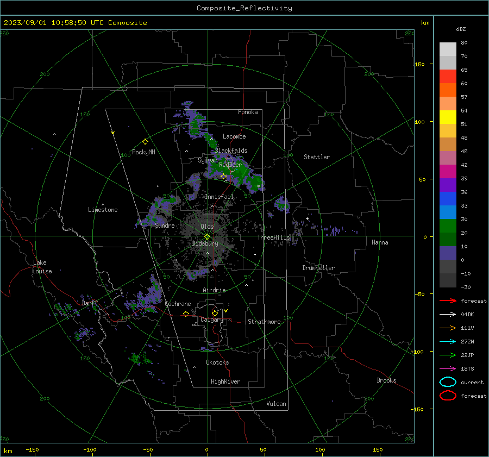Click the yellow diamond marker at Red Deer
This screenshot has height=457, width=489.
point(223,177)
